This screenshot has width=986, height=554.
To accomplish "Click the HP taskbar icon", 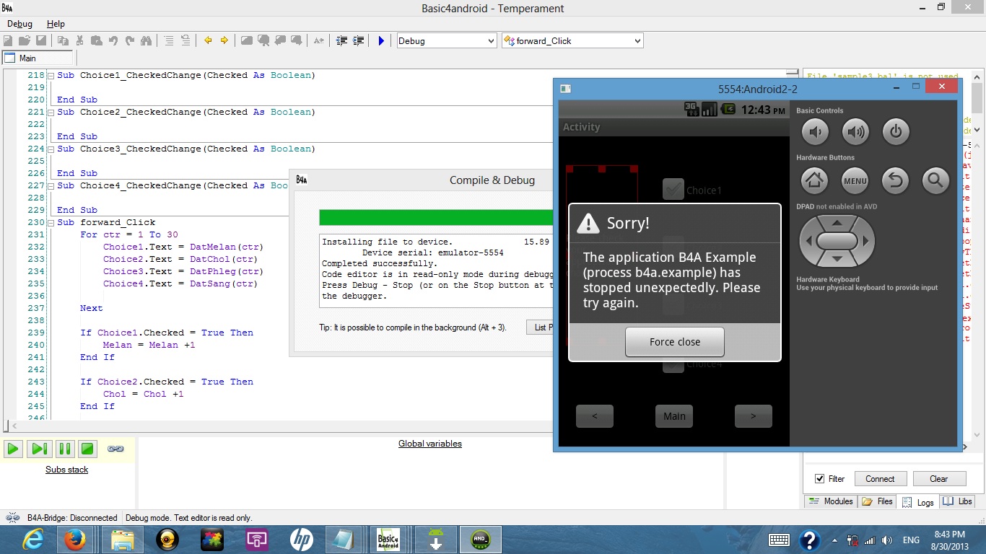I will tap(302, 540).
